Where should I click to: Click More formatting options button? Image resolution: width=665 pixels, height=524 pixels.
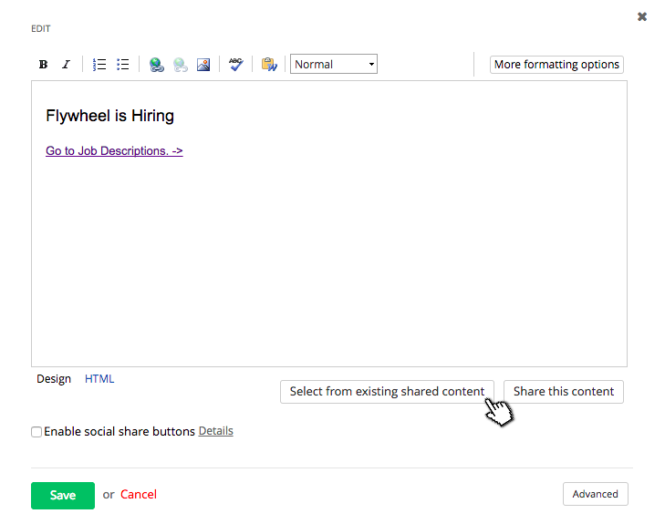(556, 65)
